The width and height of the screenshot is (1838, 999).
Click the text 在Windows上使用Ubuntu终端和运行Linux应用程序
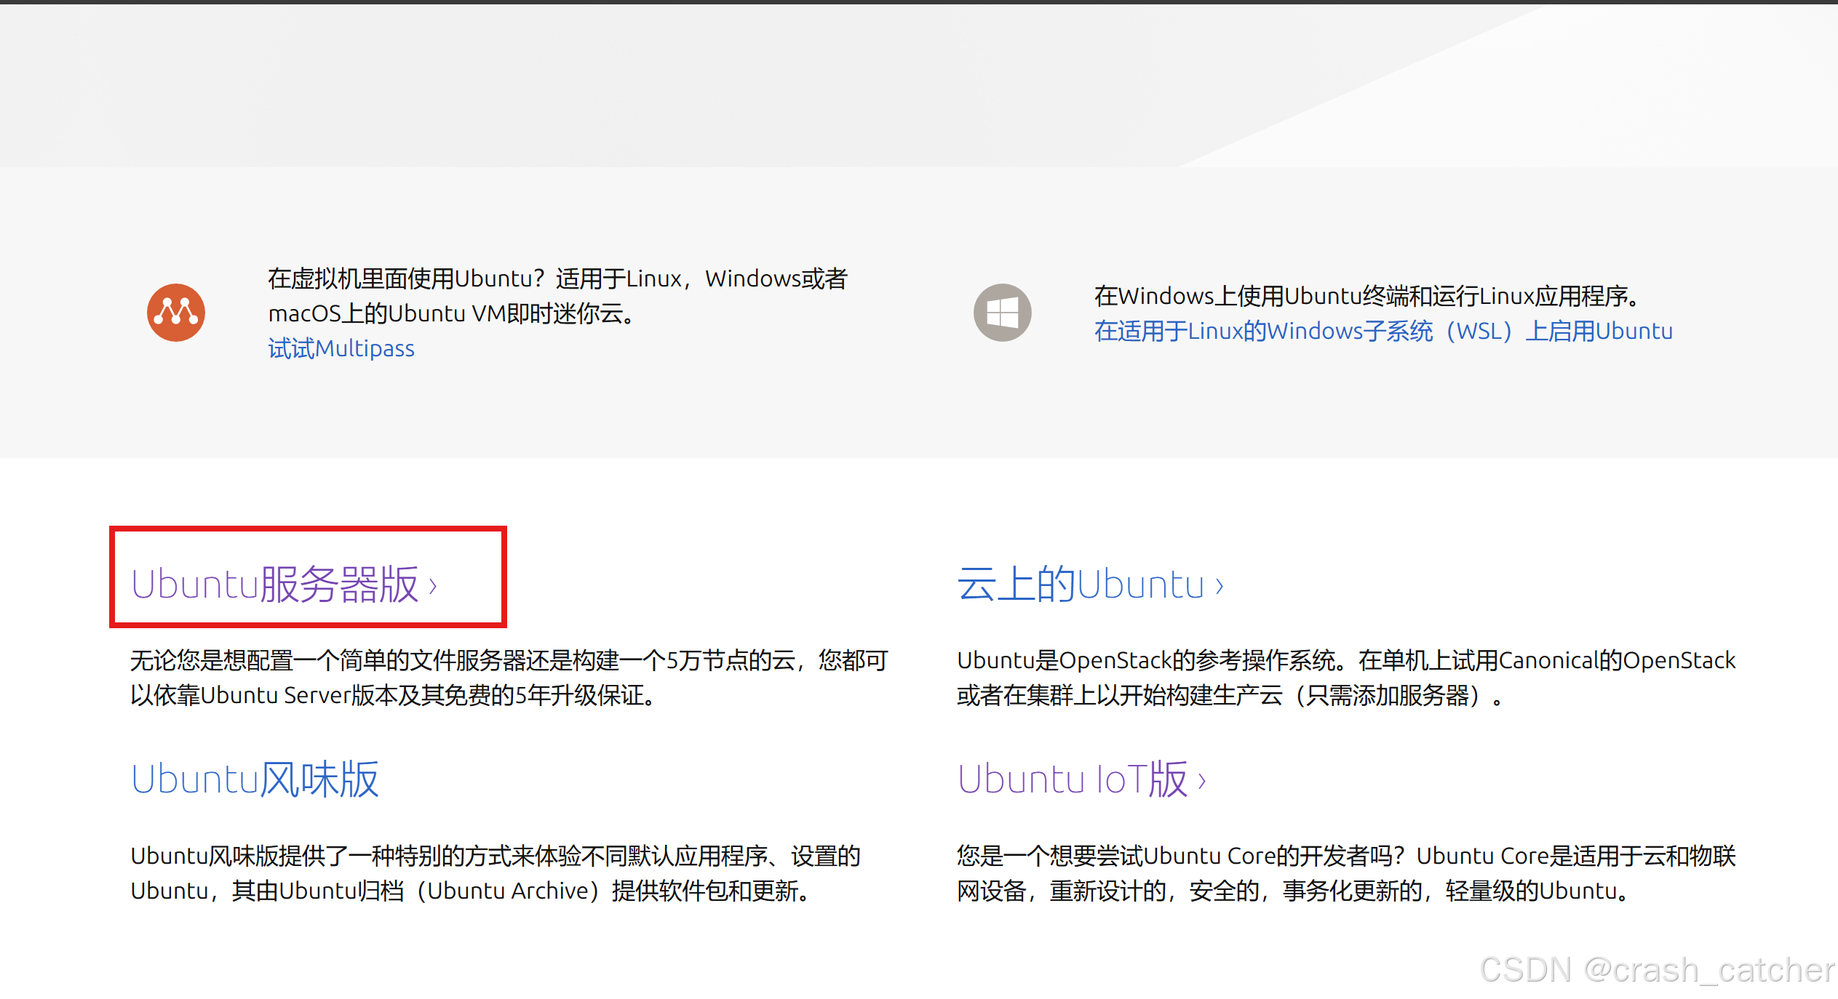click(x=1367, y=296)
